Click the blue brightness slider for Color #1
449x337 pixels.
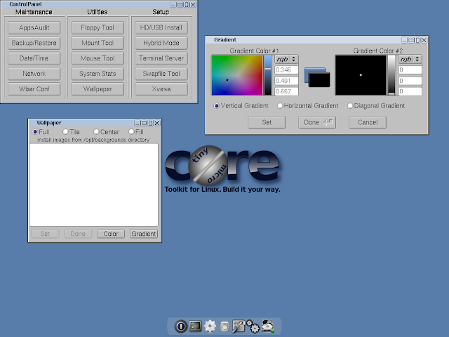pyautogui.click(x=268, y=75)
